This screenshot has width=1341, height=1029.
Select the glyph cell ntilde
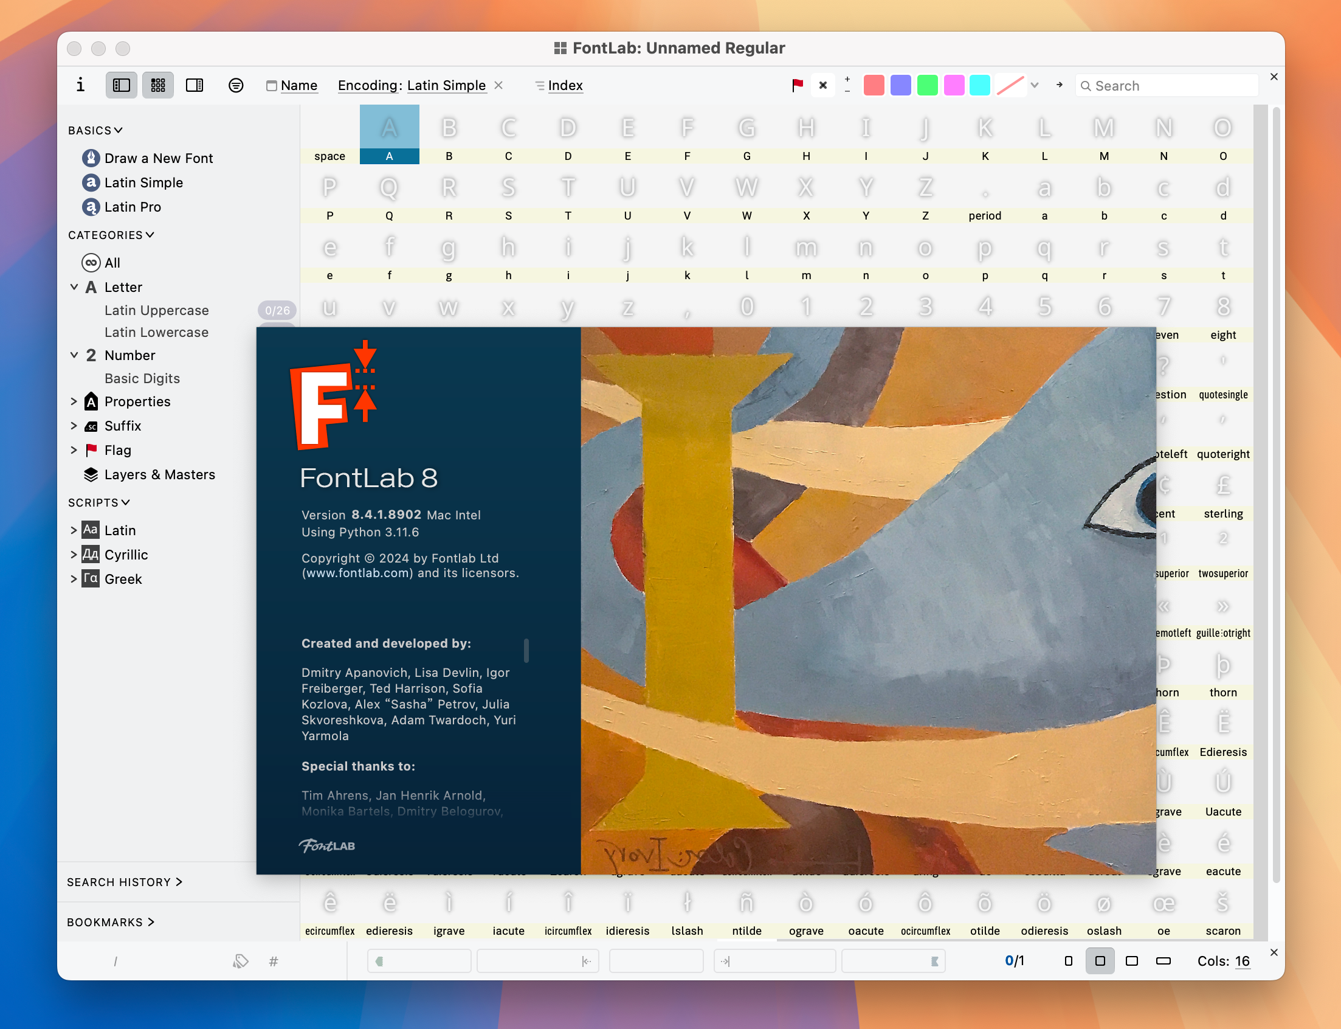tap(746, 909)
